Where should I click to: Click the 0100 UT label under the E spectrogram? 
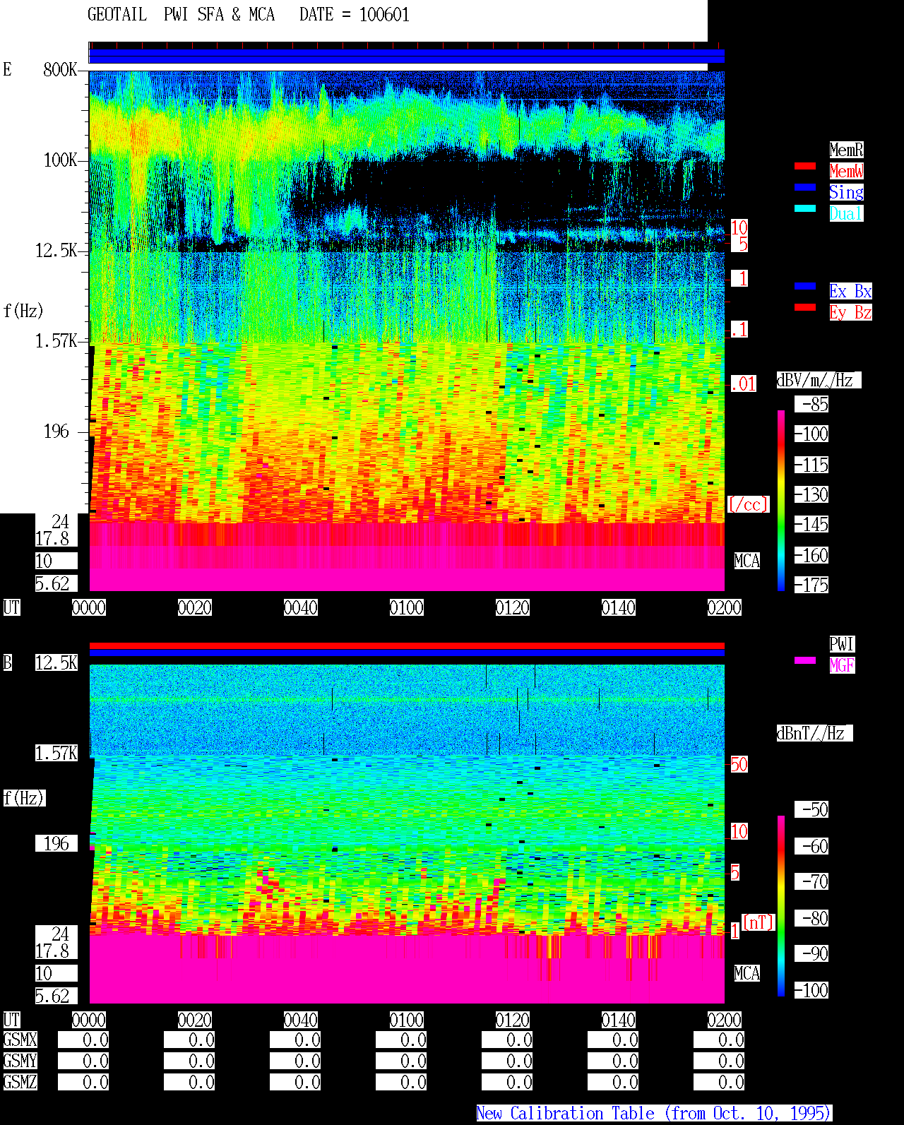pyautogui.click(x=407, y=607)
